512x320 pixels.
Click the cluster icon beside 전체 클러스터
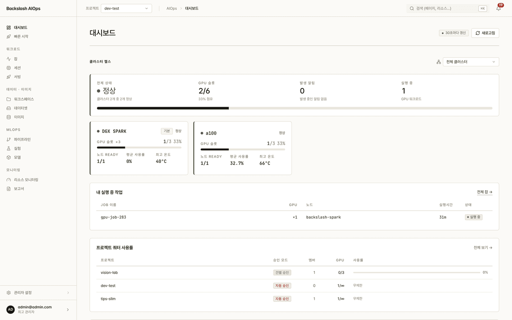coord(438,62)
